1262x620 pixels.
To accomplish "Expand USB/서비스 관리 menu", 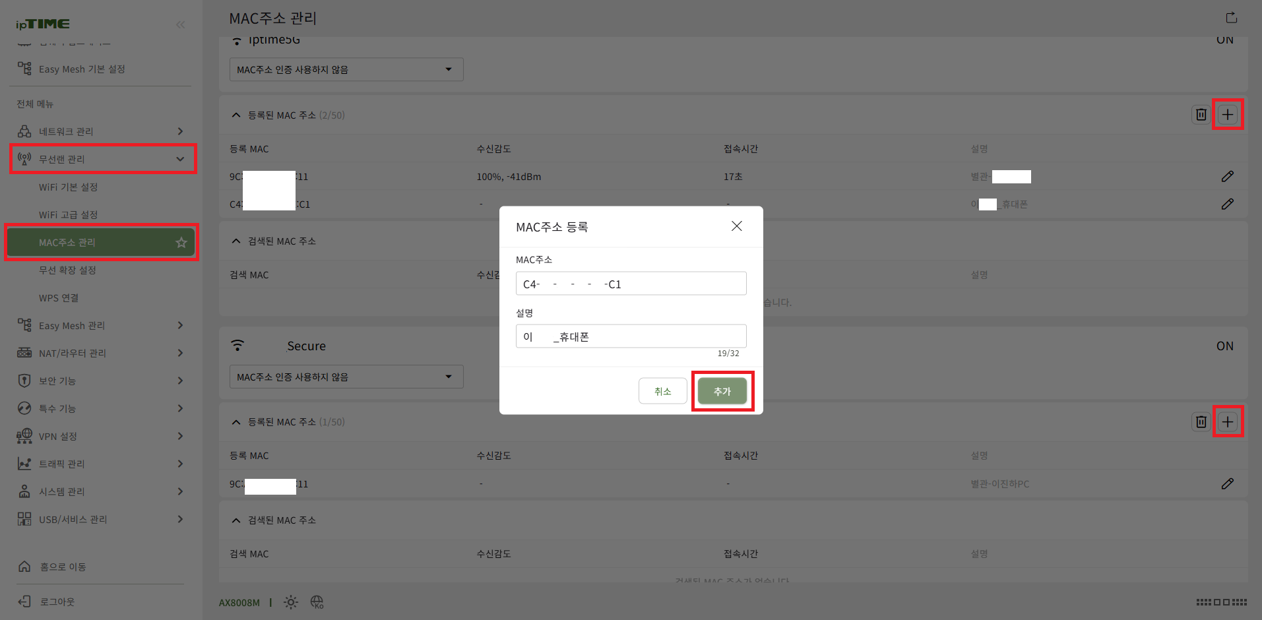I will [100, 519].
